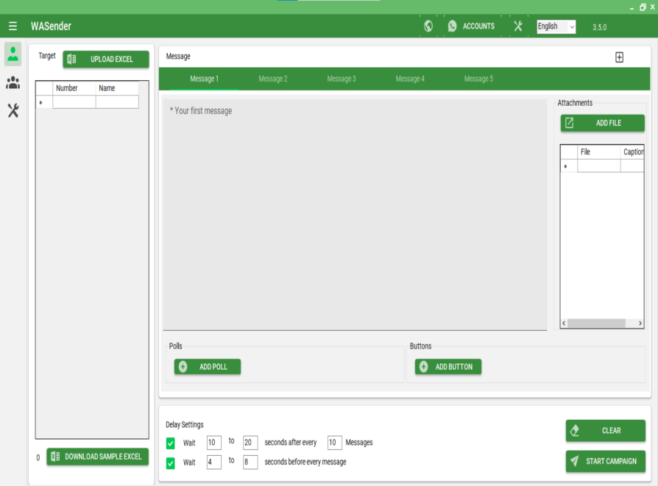Open the tools wrench icon in header
Screen dimensions: 658x486
[518, 26]
